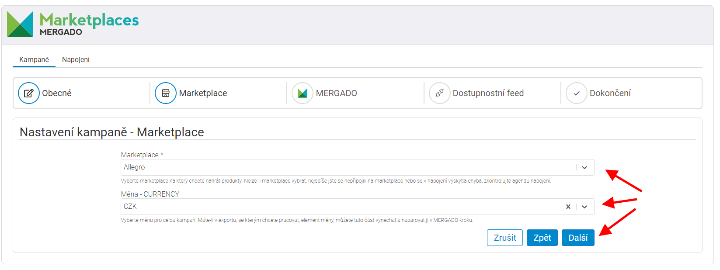The image size is (720, 270).
Task: Click the Měna - CURRENCY field label
Action: tap(150, 194)
